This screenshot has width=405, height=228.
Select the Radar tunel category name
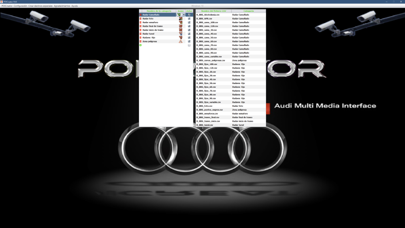click(149, 34)
